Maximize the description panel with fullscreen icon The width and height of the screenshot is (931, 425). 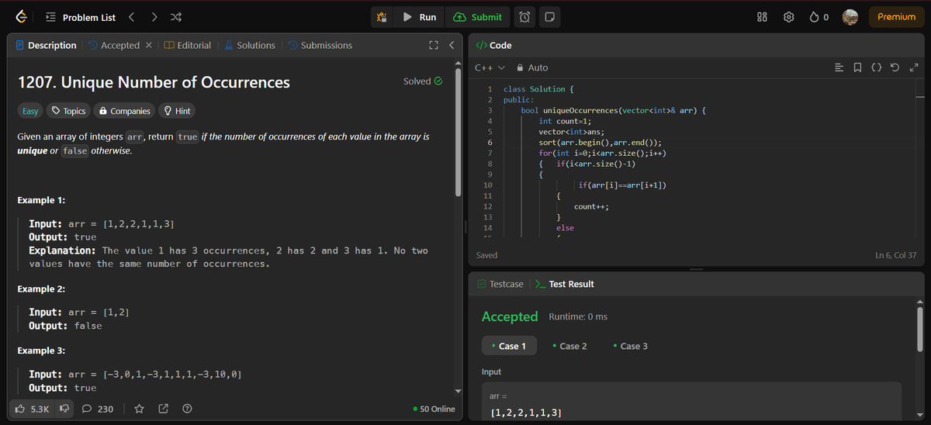coord(434,46)
